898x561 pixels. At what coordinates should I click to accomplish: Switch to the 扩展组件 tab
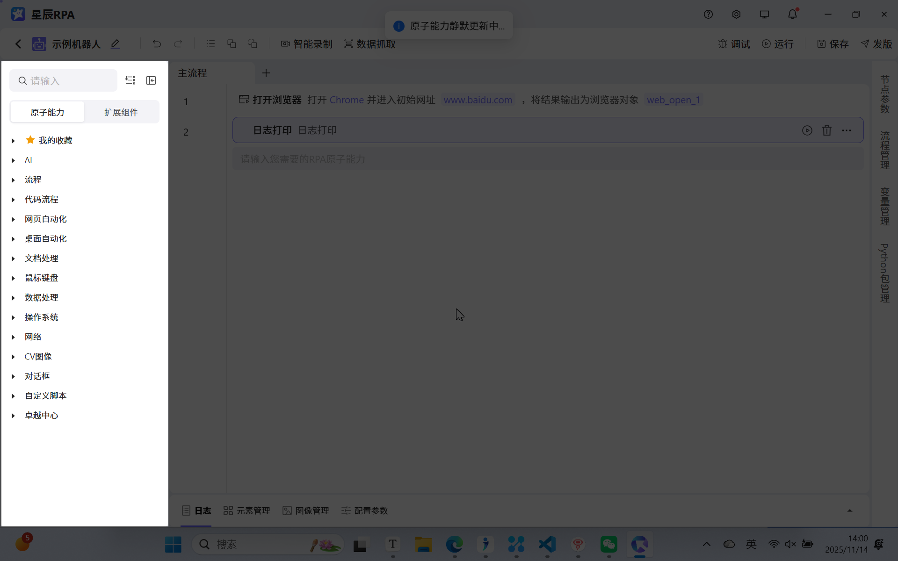(121, 112)
